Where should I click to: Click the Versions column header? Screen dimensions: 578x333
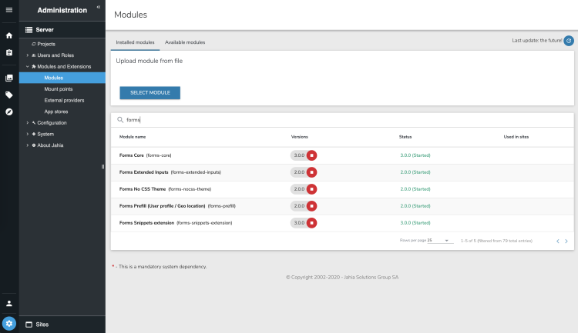299,137
